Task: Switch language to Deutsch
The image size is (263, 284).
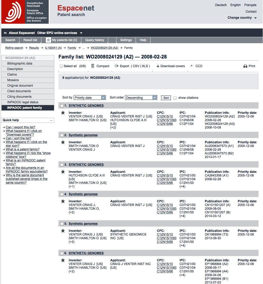Action: 221,5
